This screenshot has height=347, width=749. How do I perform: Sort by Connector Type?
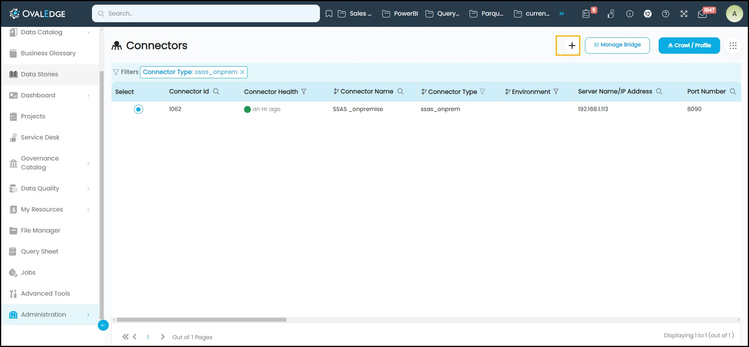coord(424,92)
